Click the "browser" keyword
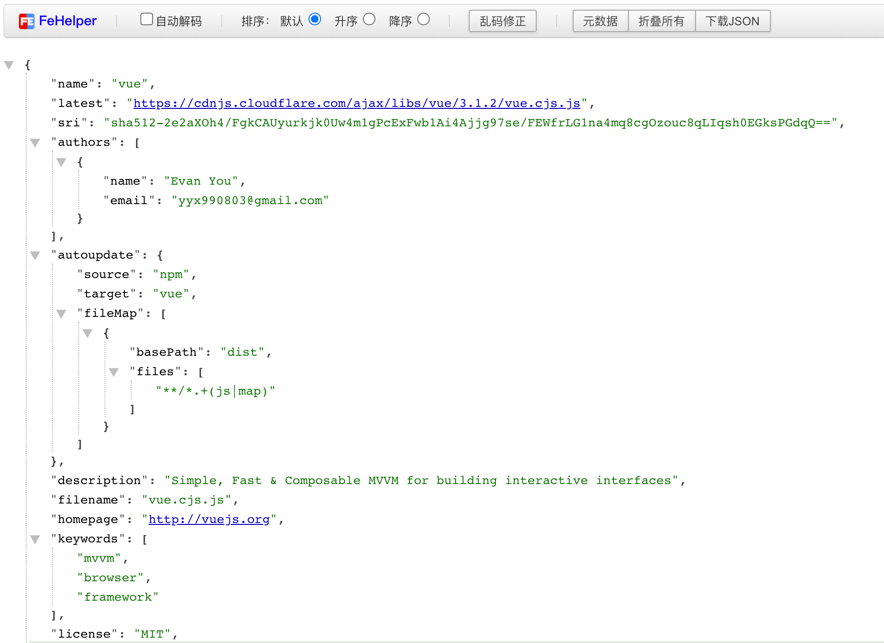This screenshot has height=643, width=884. tap(111, 578)
